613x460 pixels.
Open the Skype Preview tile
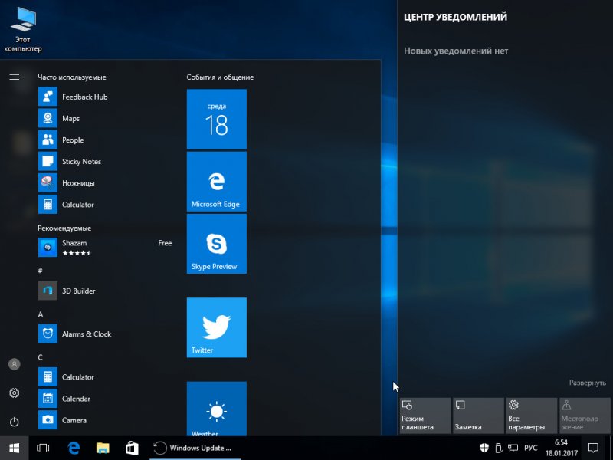(217, 244)
